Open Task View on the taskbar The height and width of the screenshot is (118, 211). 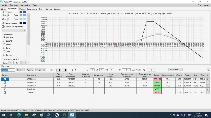(11, 115)
